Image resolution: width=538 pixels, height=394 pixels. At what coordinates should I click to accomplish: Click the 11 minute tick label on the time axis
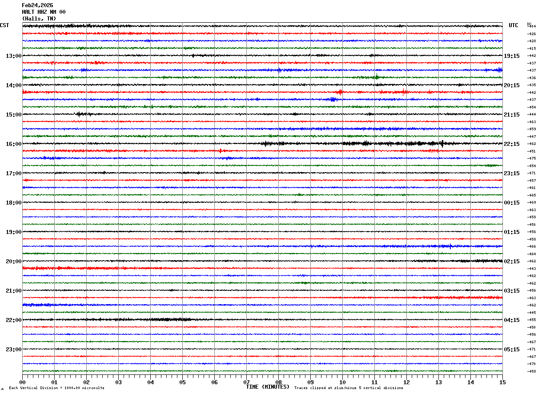pos(374,382)
